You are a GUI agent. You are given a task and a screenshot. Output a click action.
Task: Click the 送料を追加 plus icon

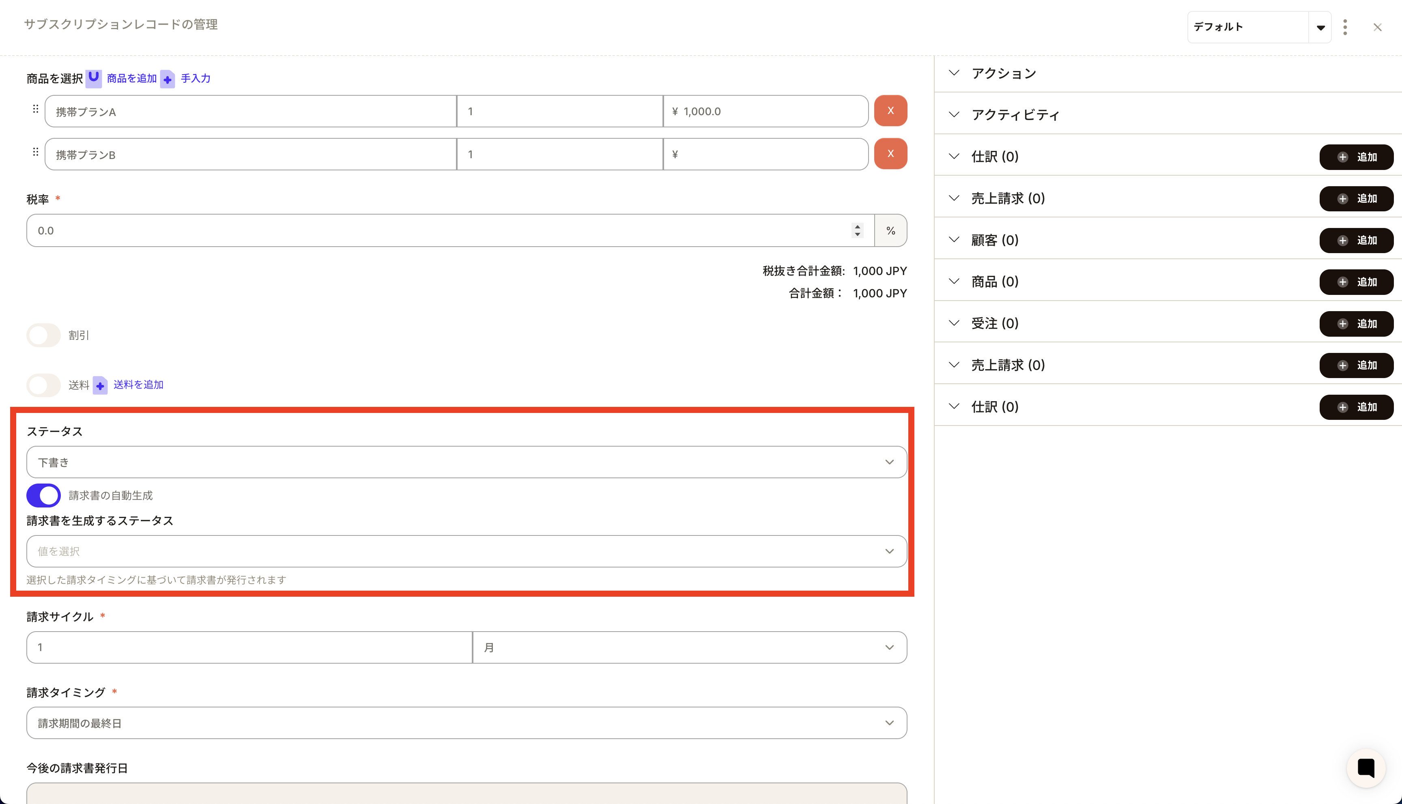pos(100,385)
